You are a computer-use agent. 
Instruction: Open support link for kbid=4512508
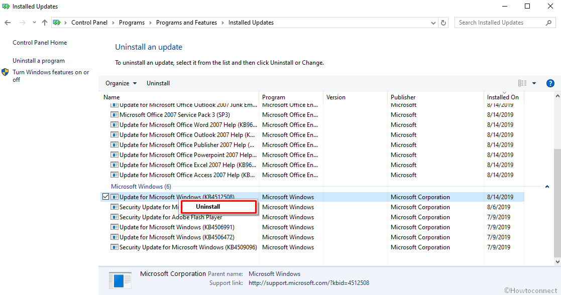coord(309,283)
